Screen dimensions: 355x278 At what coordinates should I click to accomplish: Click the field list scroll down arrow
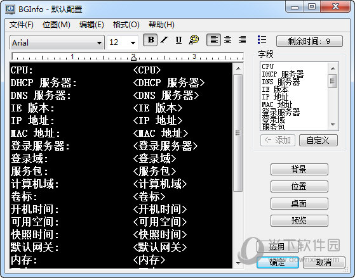(x=333, y=125)
